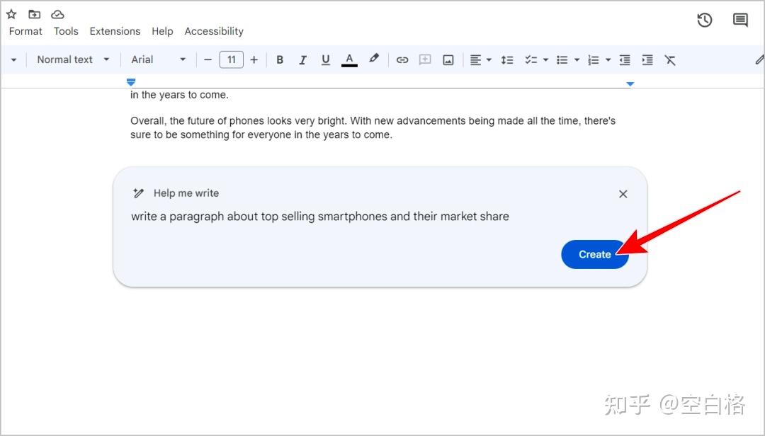
Task: Click the increase indent icon
Action: click(647, 60)
